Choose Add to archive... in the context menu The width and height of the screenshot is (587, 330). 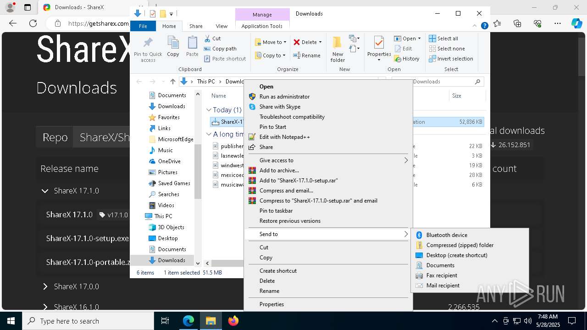[x=328, y=170]
